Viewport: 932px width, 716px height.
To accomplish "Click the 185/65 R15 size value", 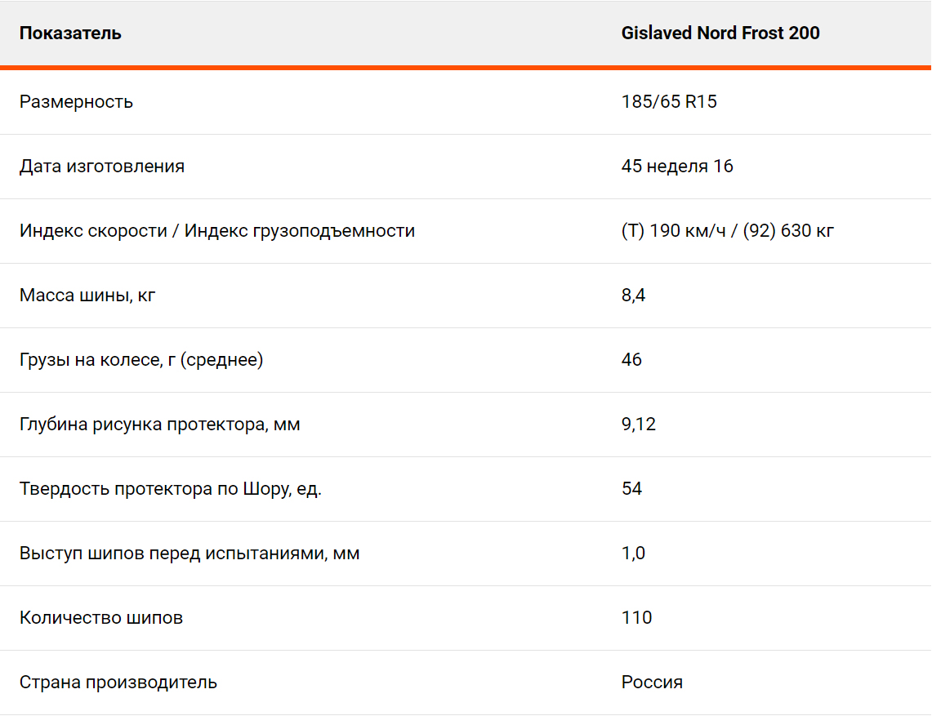I will click(x=669, y=101).
